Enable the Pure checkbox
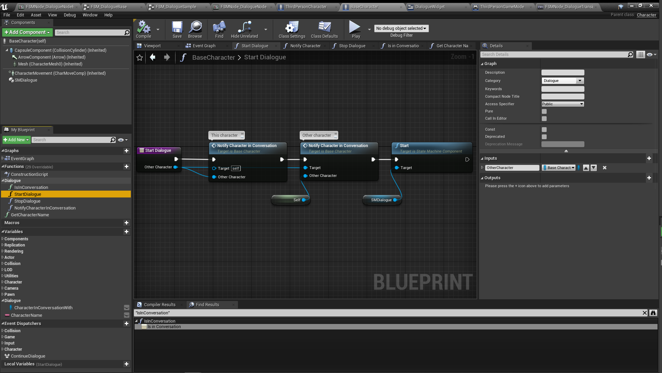 point(544,111)
